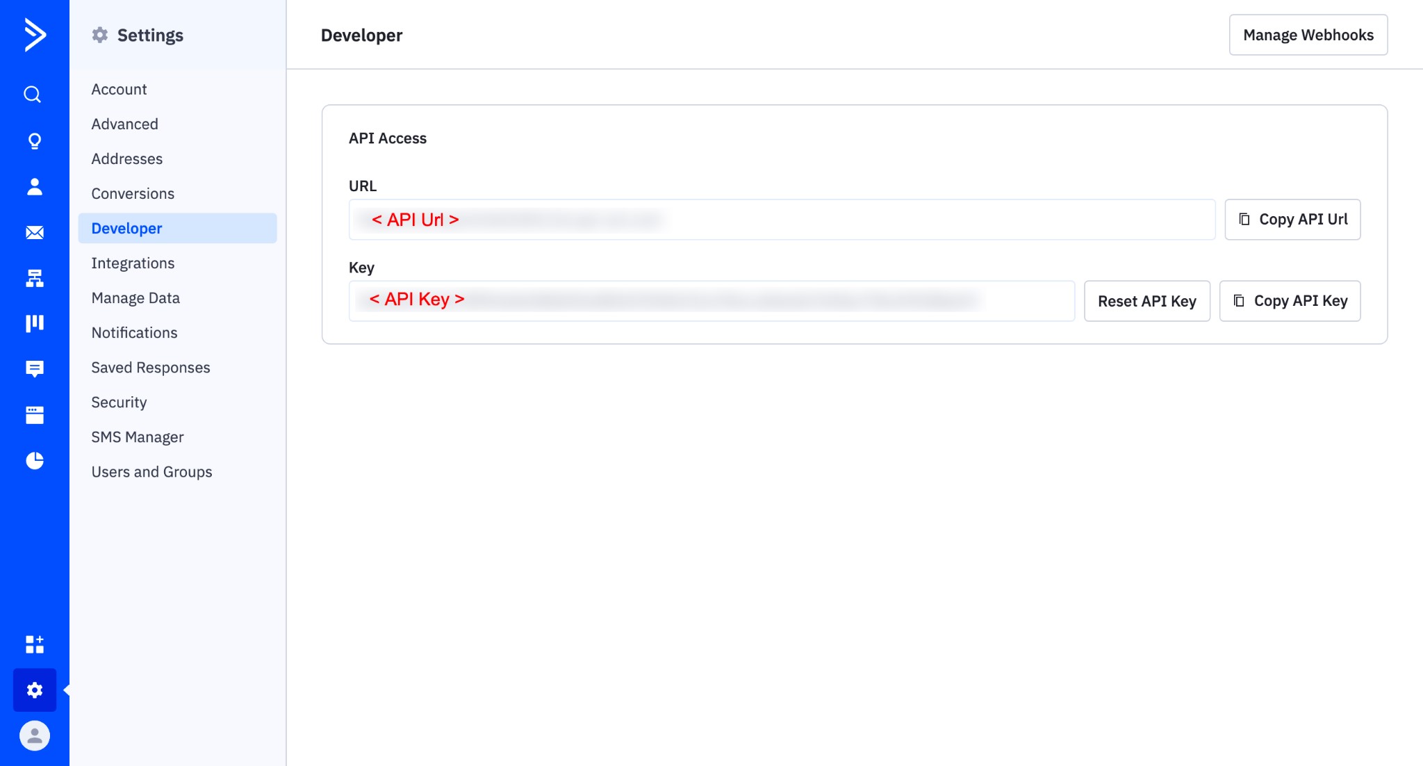Click the user avatar at sidebar bottom

[x=34, y=735]
